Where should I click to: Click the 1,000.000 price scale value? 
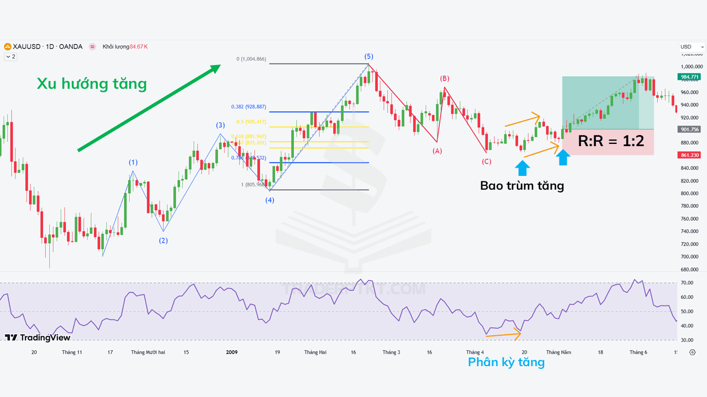point(692,66)
